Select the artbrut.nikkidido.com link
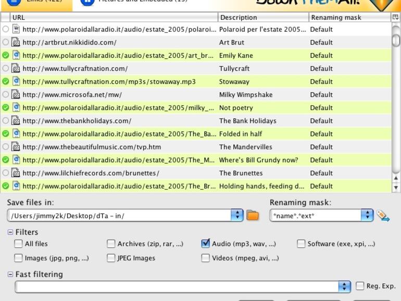 click(x=6, y=42)
